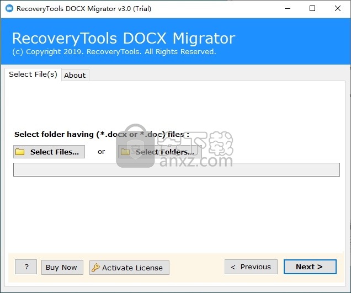Click the Buy Now button

tap(62, 267)
